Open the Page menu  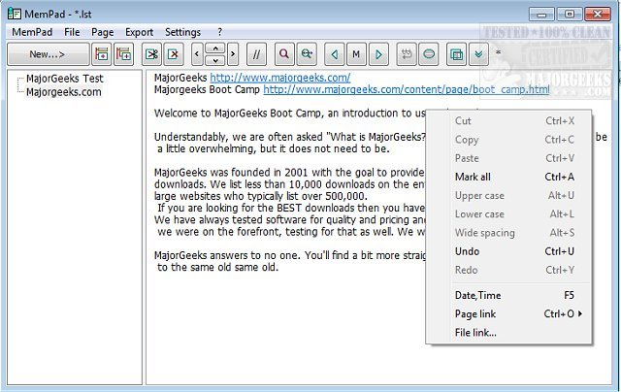(102, 32)
